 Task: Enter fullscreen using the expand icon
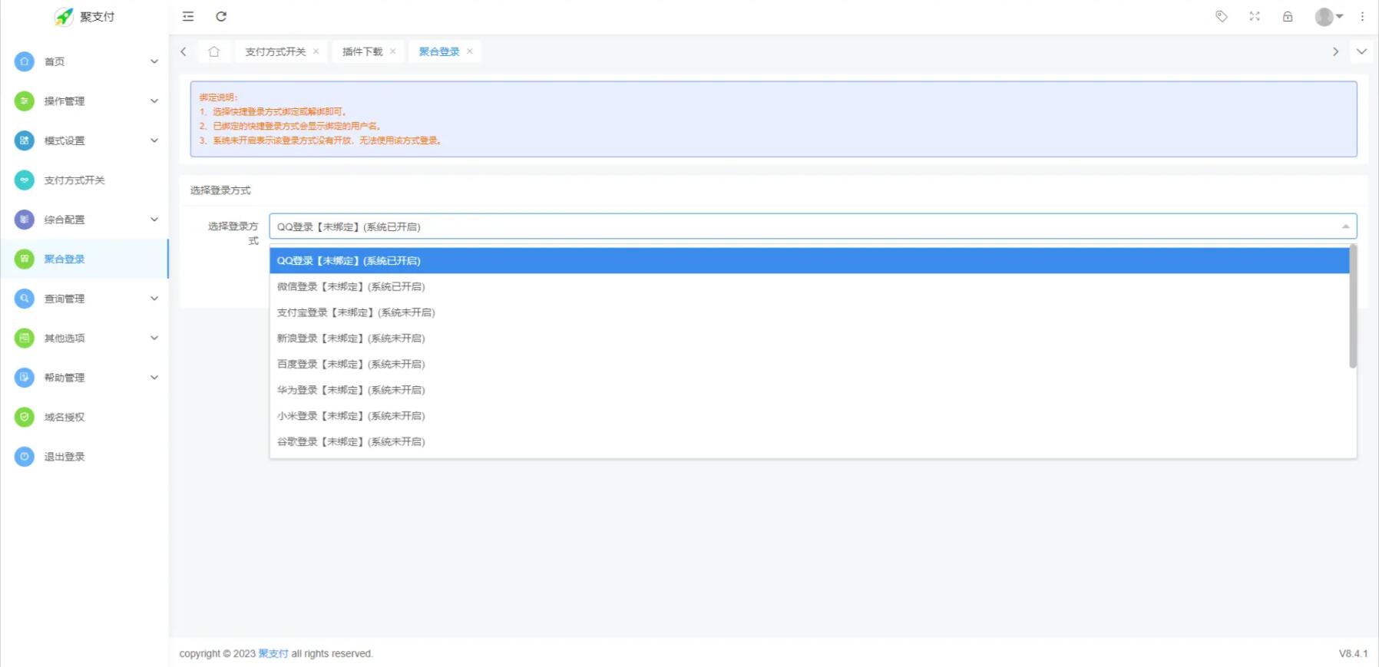[x=1255, y=16]
